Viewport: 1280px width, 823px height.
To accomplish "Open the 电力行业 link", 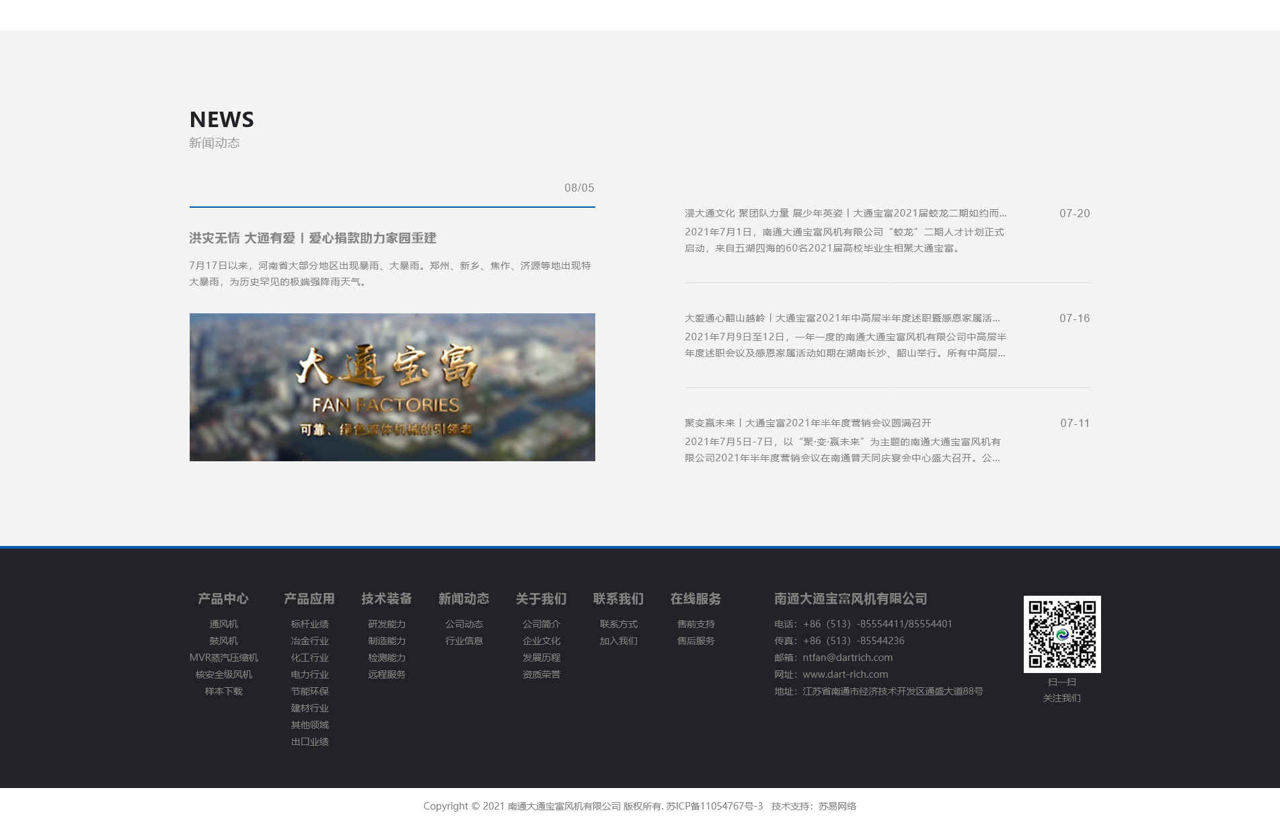I will tap(309, 674).
